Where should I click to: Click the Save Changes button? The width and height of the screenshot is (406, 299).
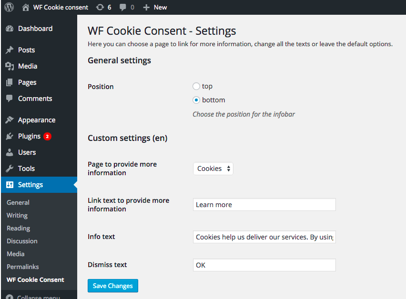112,286
